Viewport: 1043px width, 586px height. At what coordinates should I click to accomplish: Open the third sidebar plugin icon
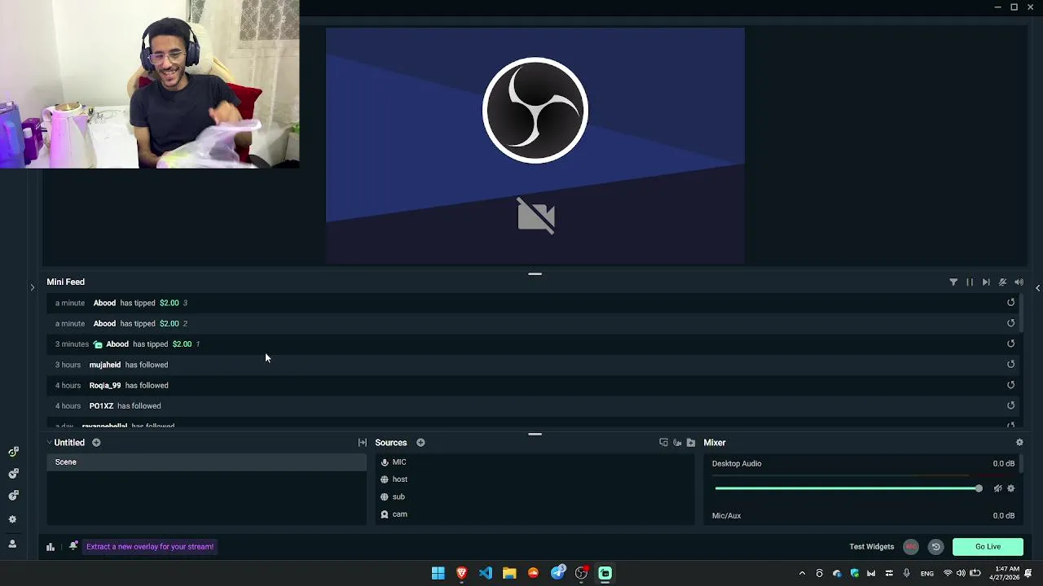(x=13, y=495)
